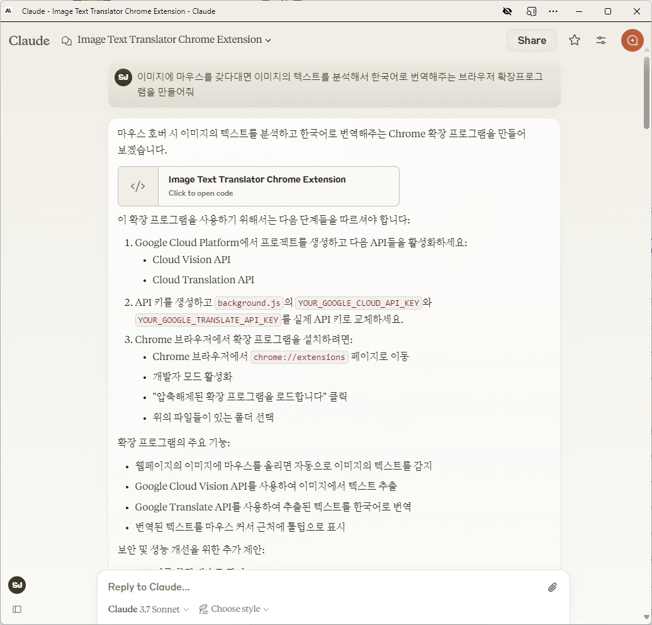This screenshot has width=652, height=625.
Task: Click the Claude logo text in header
Action: tap(29, 40)
